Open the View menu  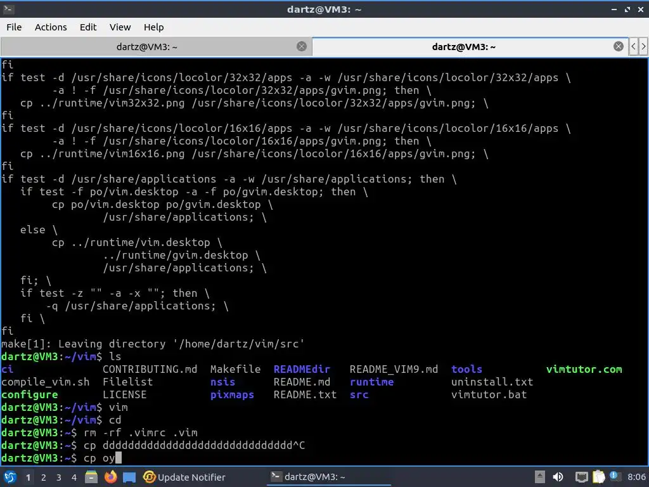120,27
